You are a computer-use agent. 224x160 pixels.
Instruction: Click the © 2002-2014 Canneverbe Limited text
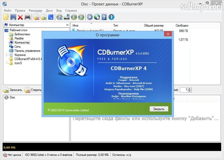coord(68,110)
